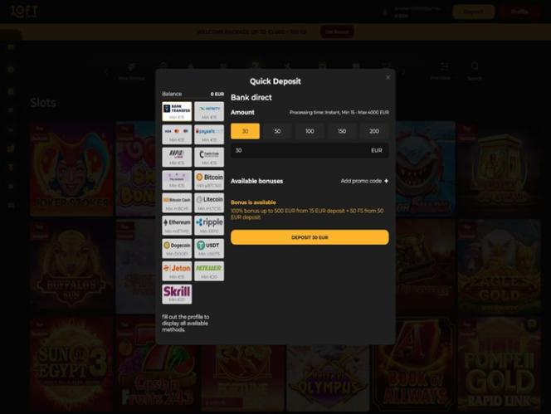Focus the deposit amount input field
This screenshot has width=551, height=414.
tap(310, 150)
